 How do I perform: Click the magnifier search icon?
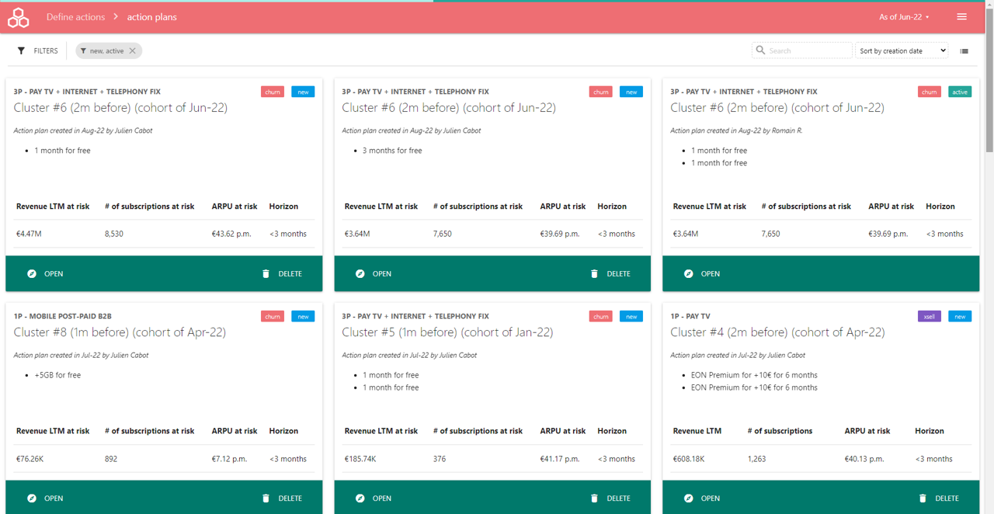coord(760,50)
